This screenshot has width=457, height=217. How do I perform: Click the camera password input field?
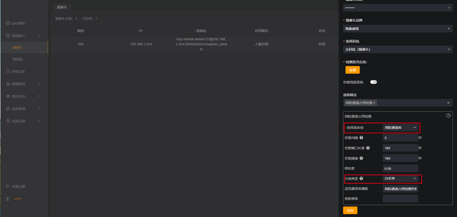point(397,8)
